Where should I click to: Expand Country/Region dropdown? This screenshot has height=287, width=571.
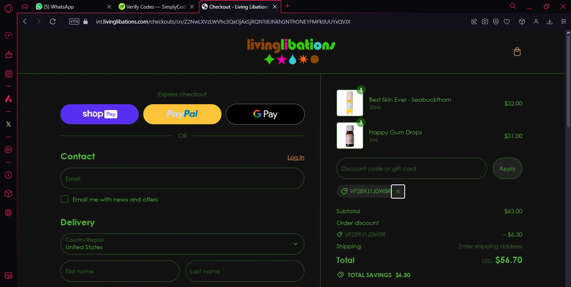click(x=182, y=244)
